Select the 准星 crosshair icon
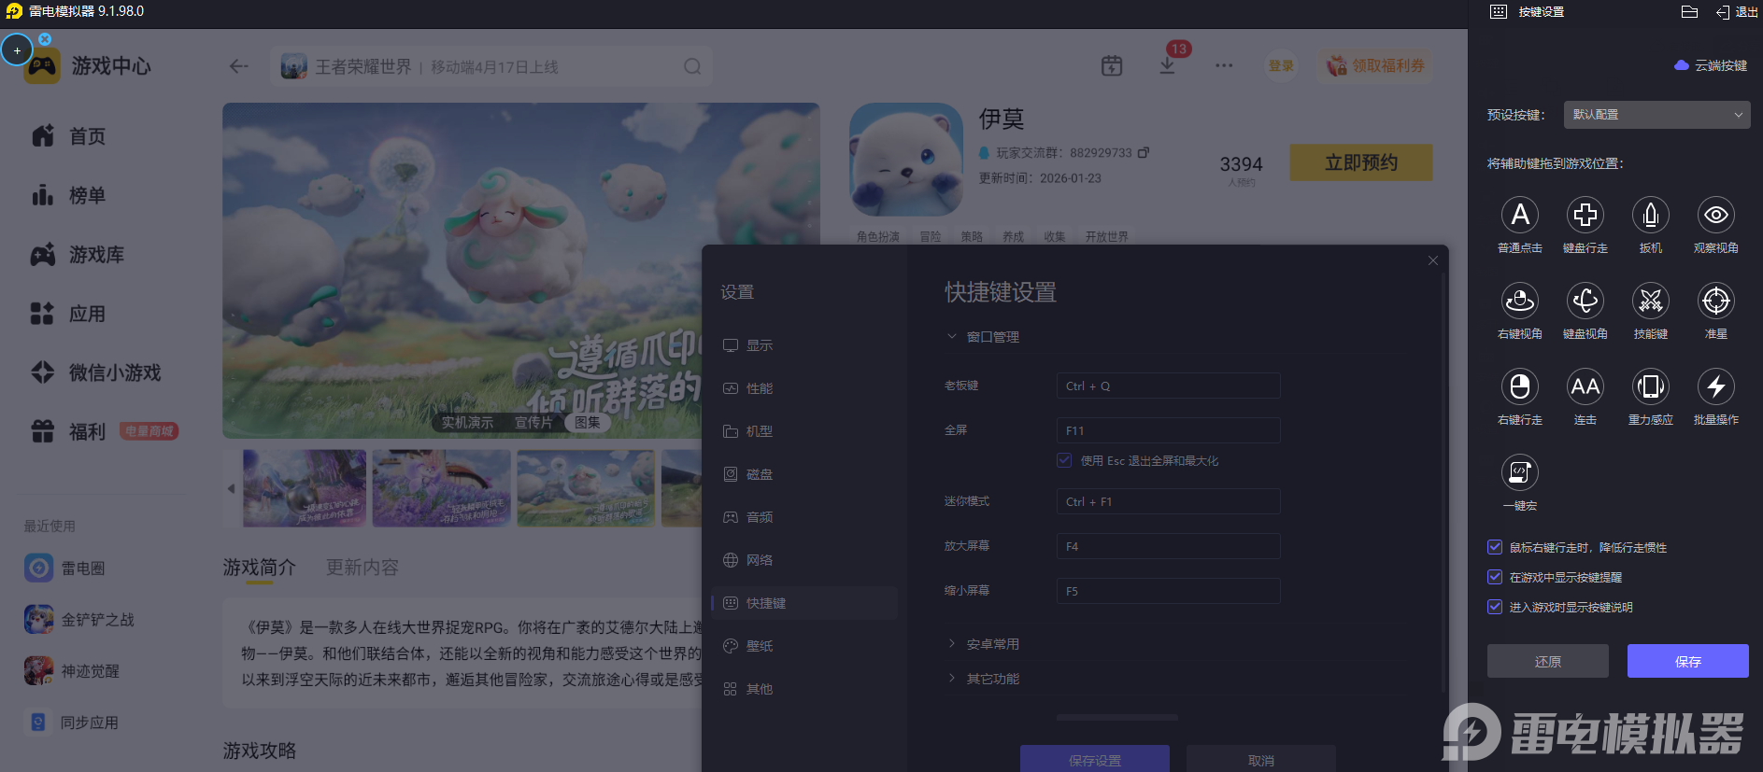The height and width of the screenshot is (772, 1763). click(x=1716, y=301)
